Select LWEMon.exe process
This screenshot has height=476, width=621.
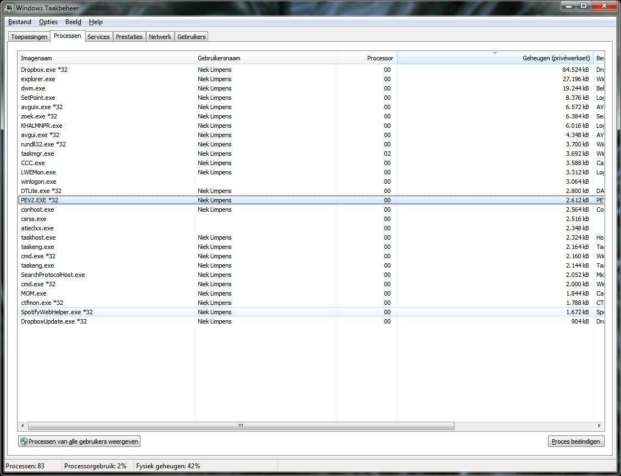pyautogui.click(x=311, y=172)
